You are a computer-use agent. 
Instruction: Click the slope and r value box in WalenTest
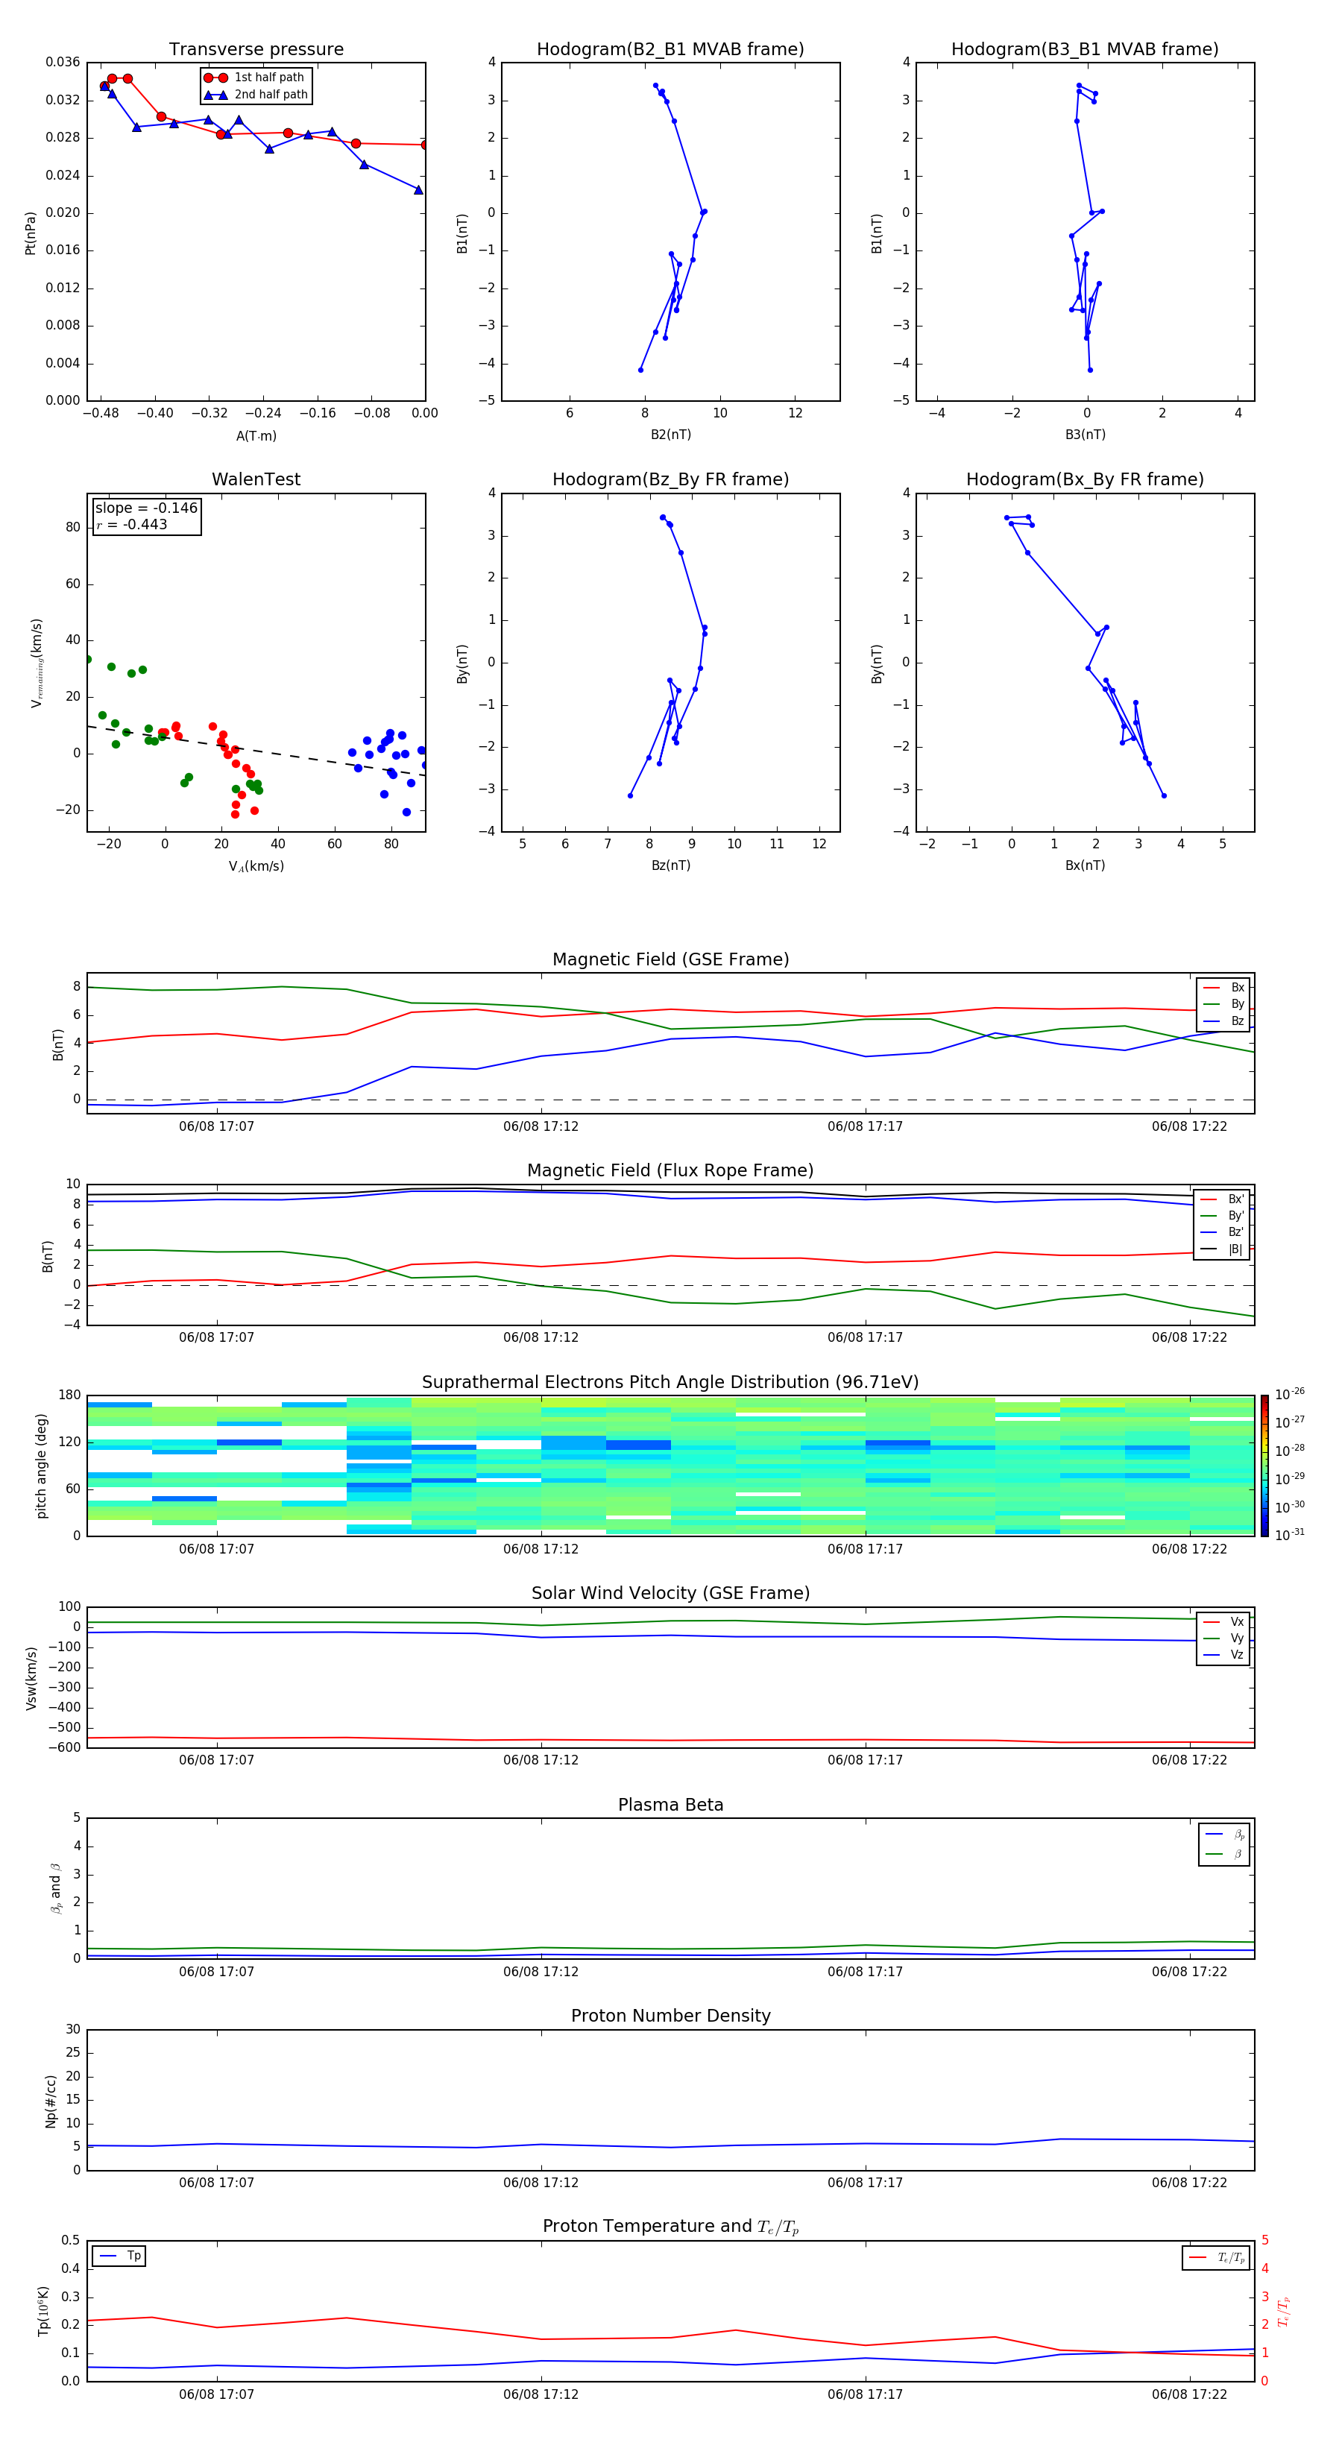[146, 516]
